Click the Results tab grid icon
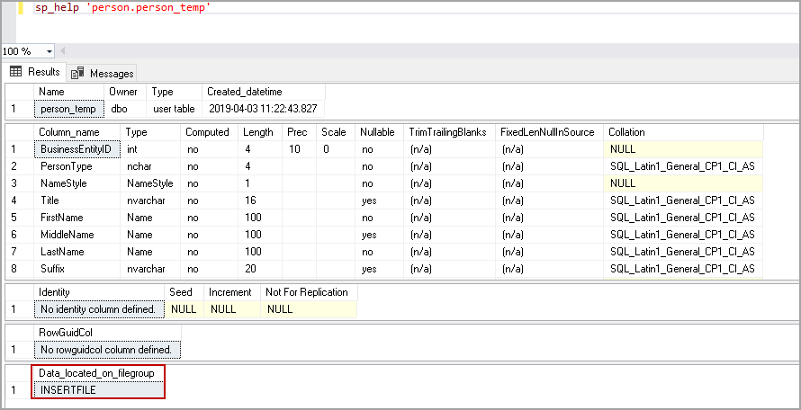This screenshot has height=410, width=801. coord(16,72)
